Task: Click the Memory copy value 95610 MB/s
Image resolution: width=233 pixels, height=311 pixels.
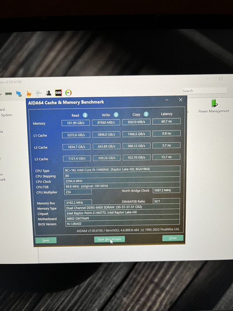Action: (x=136, y=122)
